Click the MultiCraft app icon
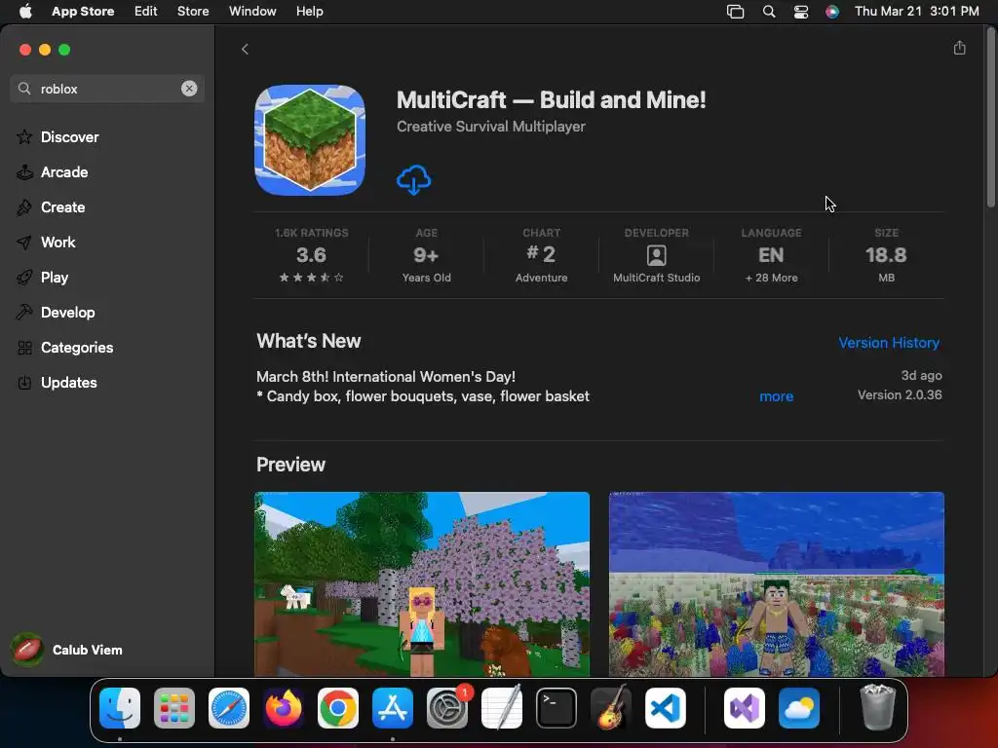The width and height of the screenshot is (998, 748). pos(310,140)
